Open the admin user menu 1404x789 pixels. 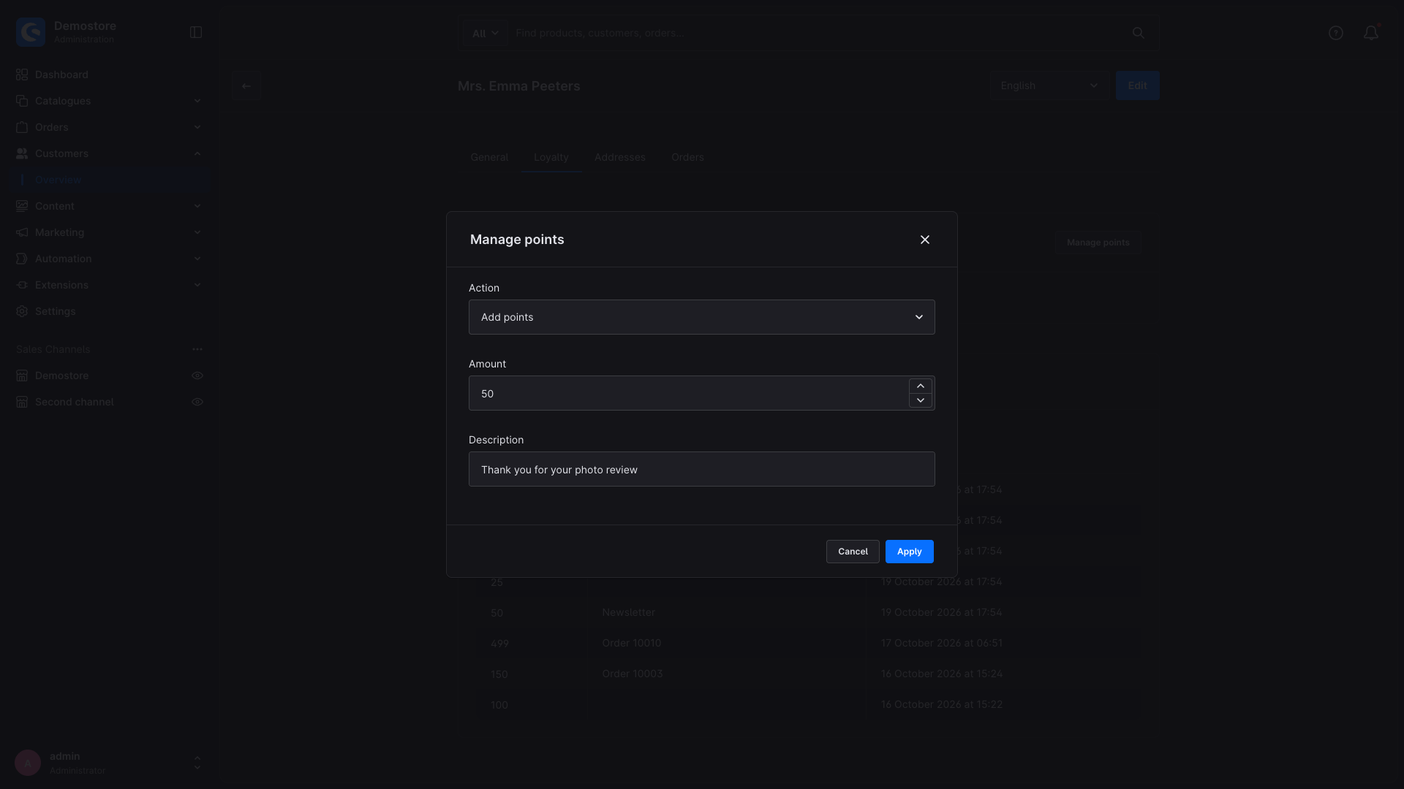click(110, 763)
